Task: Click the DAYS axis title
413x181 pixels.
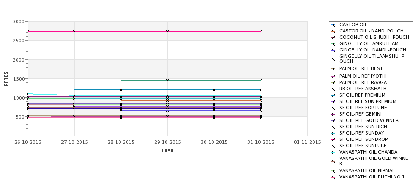Action: tap(167, 151)
